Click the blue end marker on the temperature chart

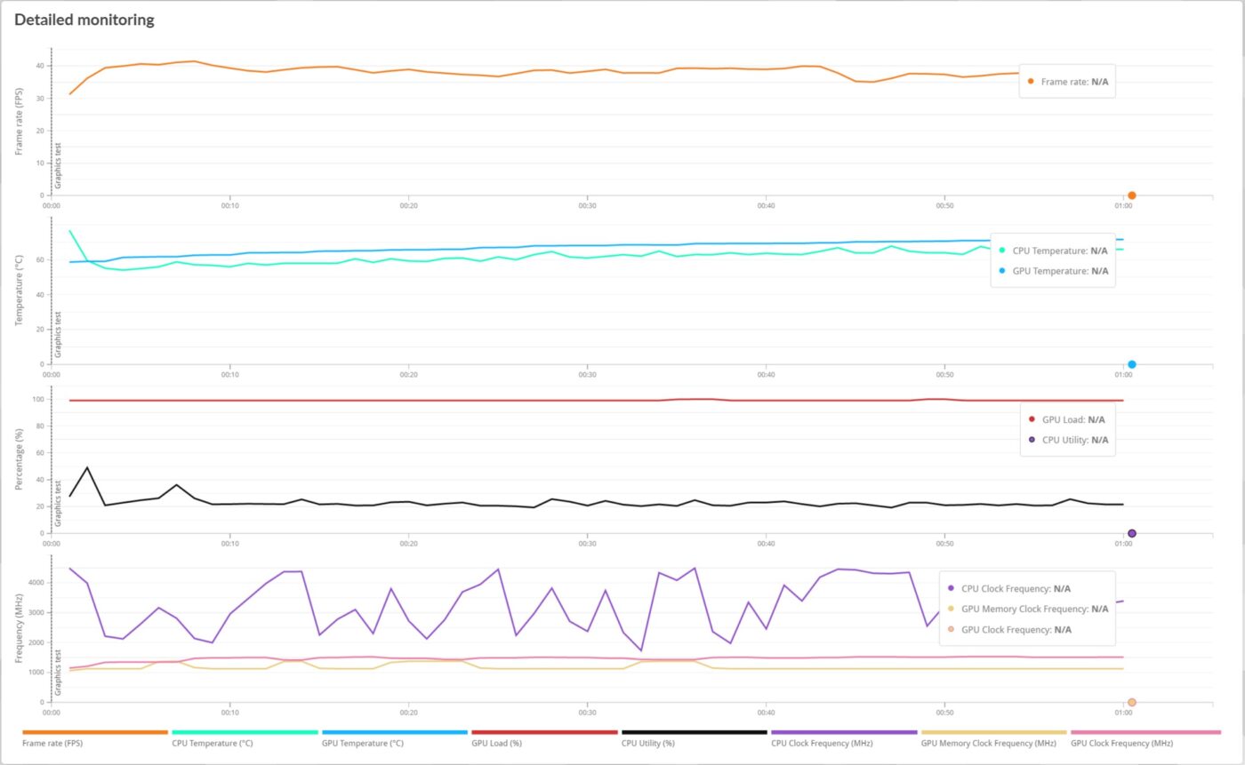(1131, 364)
